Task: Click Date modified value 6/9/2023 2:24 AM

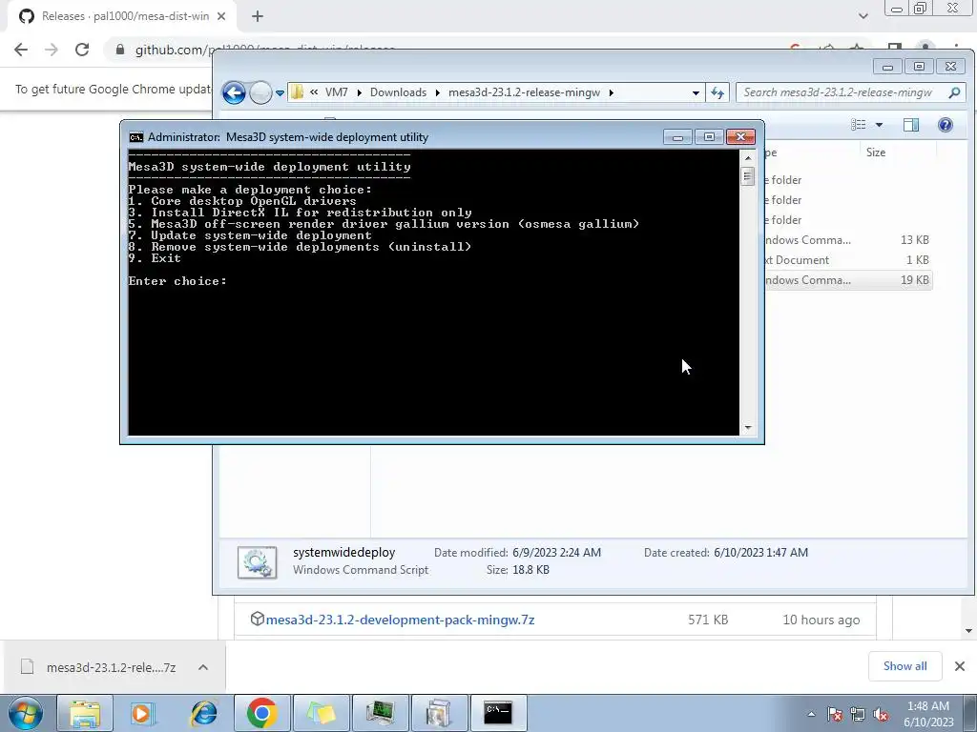Action: pos(556,552)
